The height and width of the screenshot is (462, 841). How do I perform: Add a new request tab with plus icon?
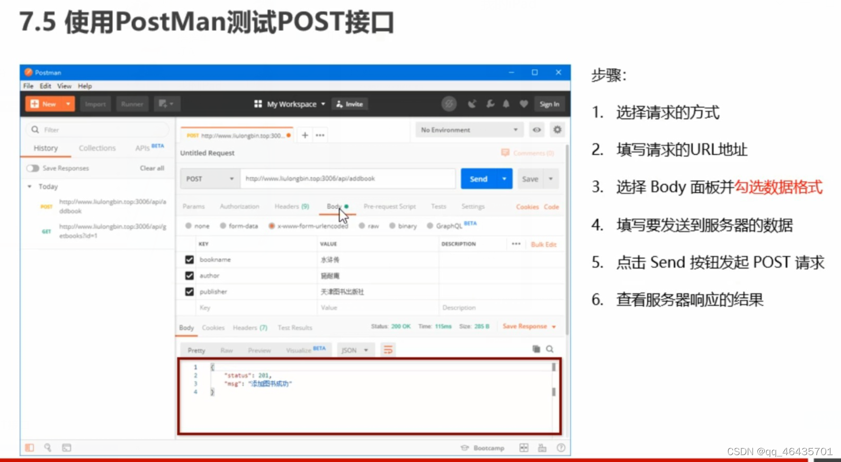tap(305, 135)
